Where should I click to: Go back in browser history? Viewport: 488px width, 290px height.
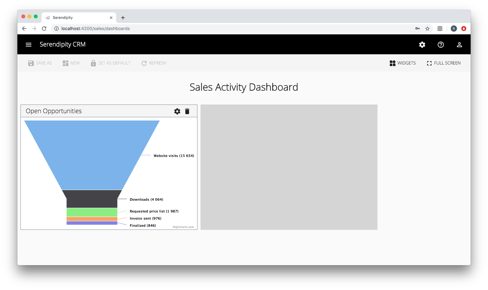coord(24,29)
